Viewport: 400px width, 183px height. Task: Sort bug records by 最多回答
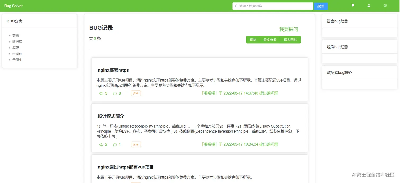(290, 40)
